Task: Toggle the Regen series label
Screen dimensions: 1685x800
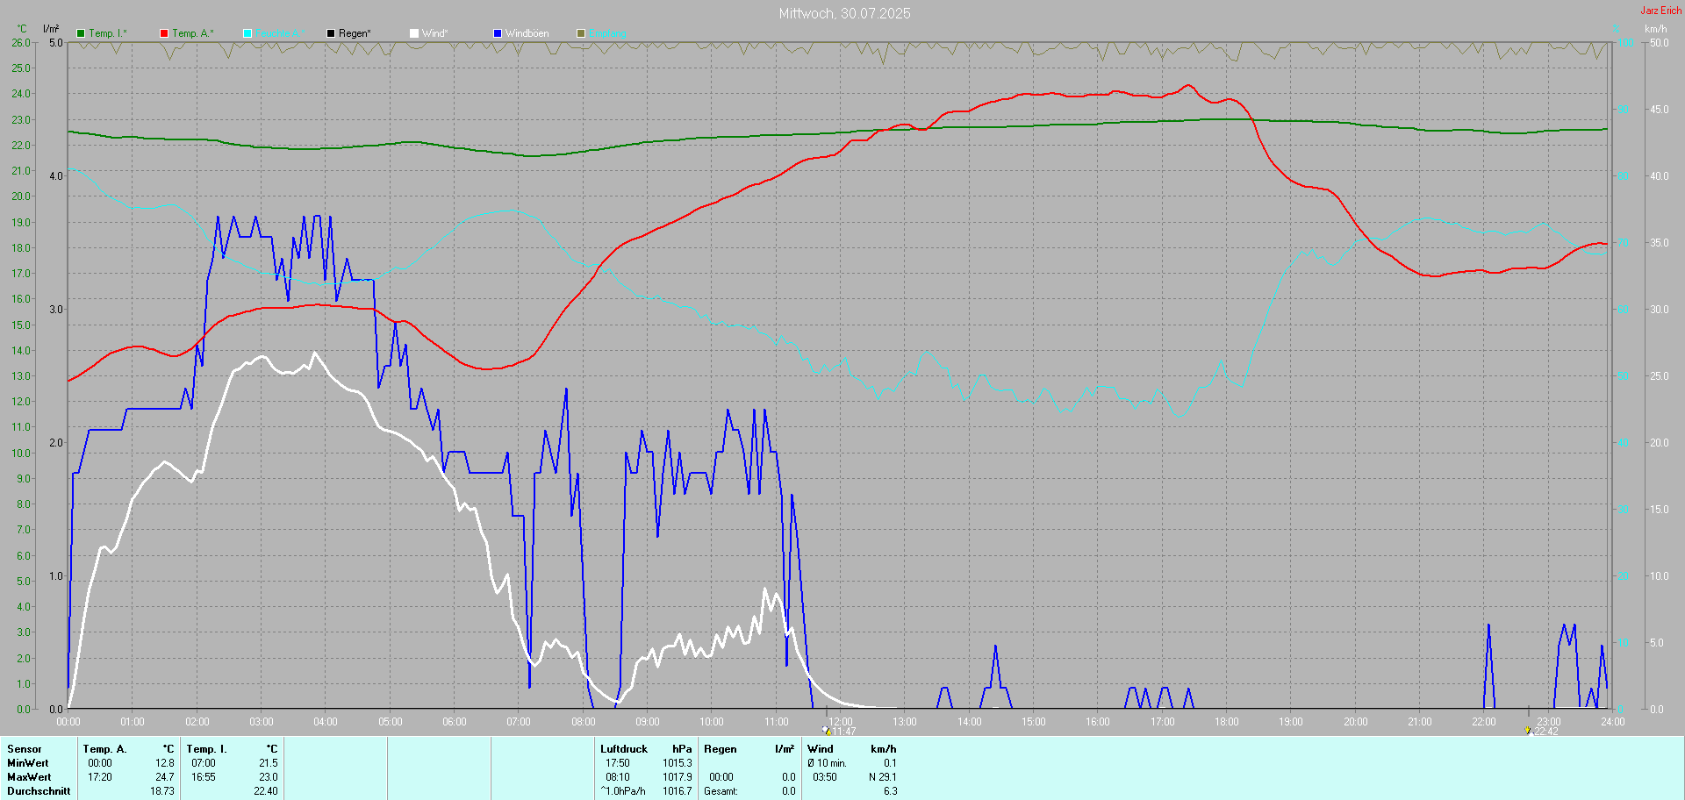Action: click(355, 33)
